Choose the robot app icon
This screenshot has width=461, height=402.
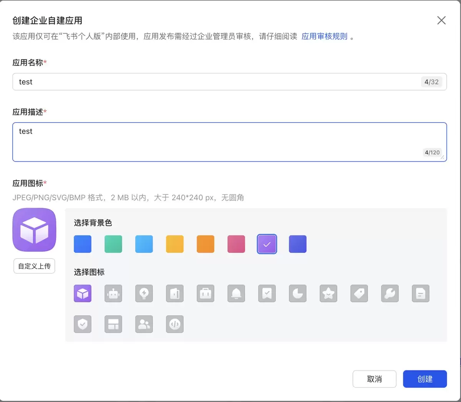pyautogui.click(x=113, y=294)
